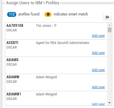Click the Assign Users to IBM i Profiles heading
114x108 pixels.
click(x=33, y=3)
